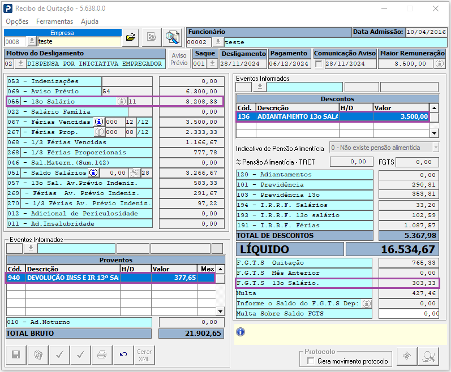
Task: Enable Gera movimento protocolo checkbox
Action: pos(310,361)
